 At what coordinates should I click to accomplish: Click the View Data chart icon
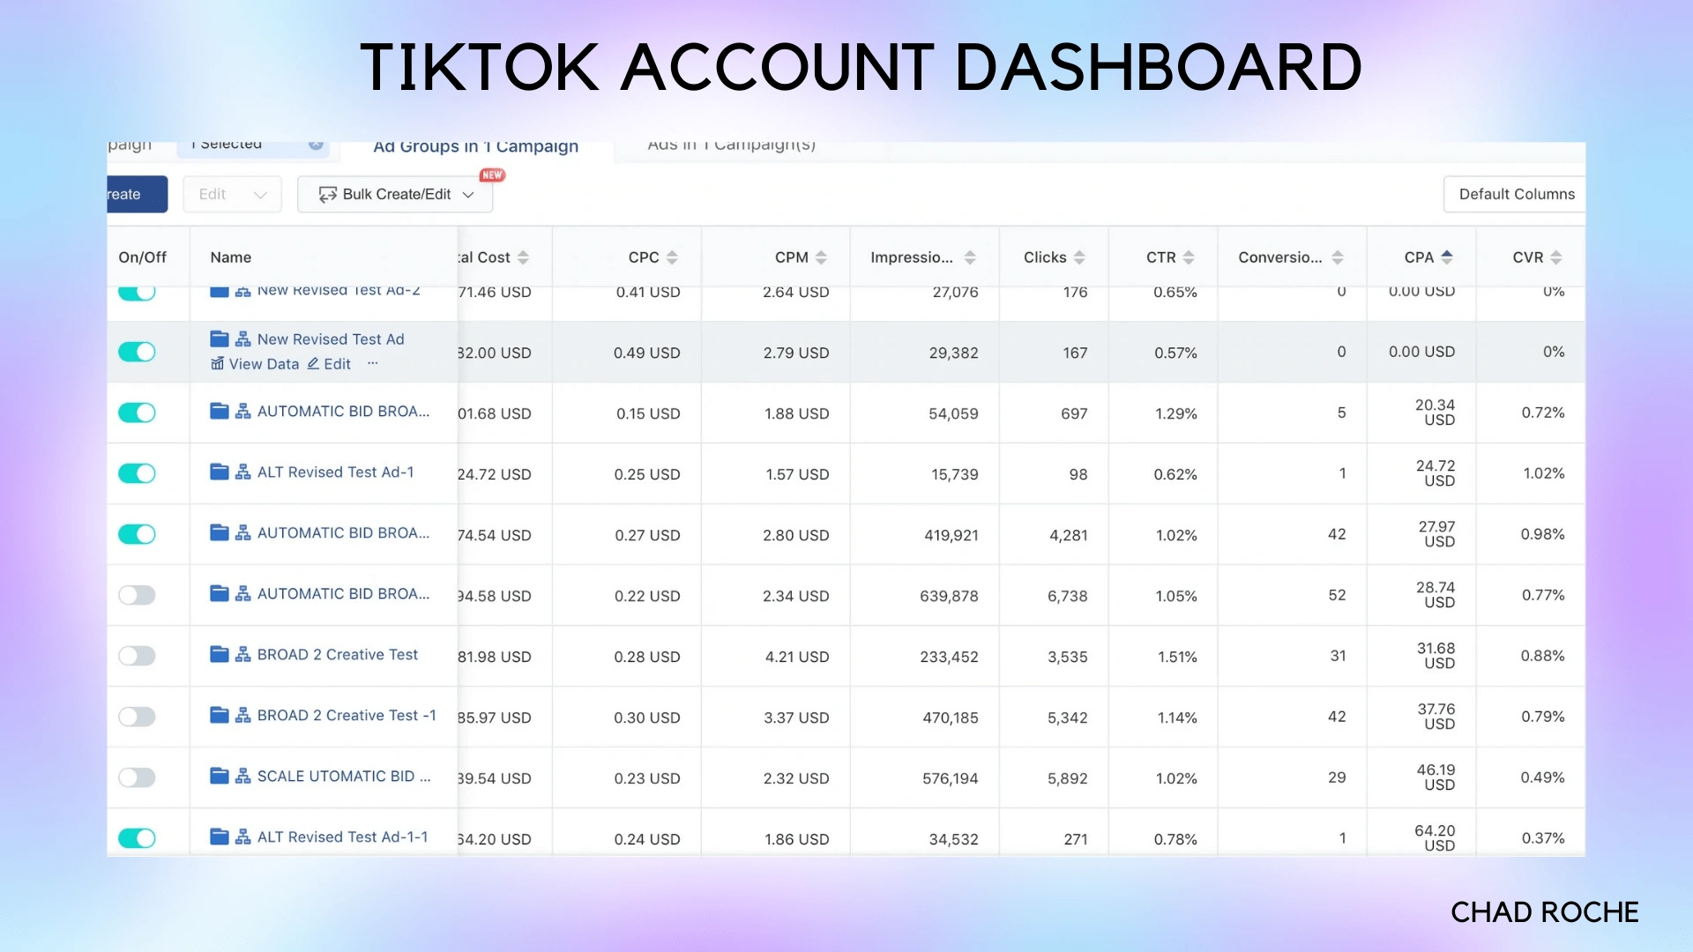[x=217, y=364]
